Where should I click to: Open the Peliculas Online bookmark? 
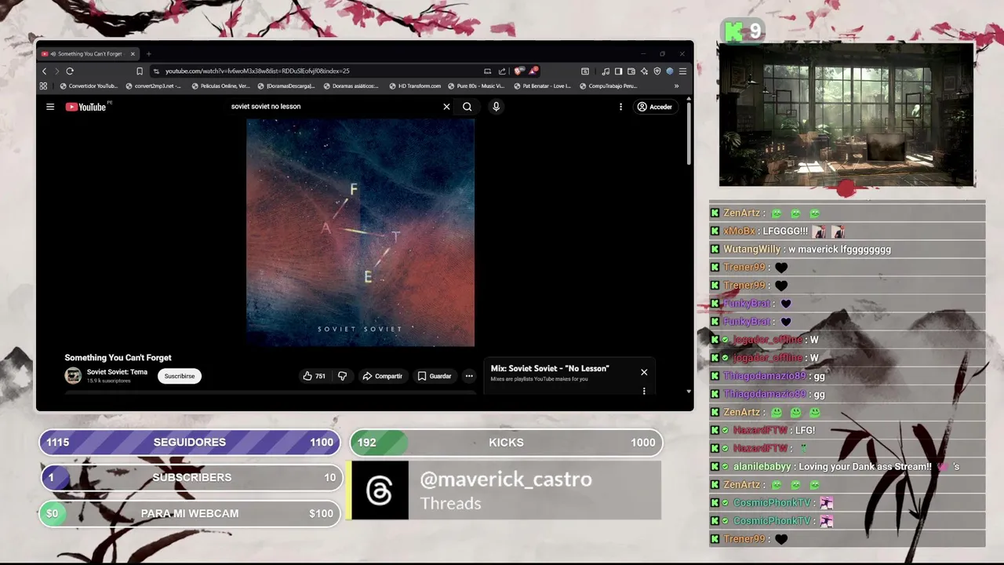coord(221,86)
